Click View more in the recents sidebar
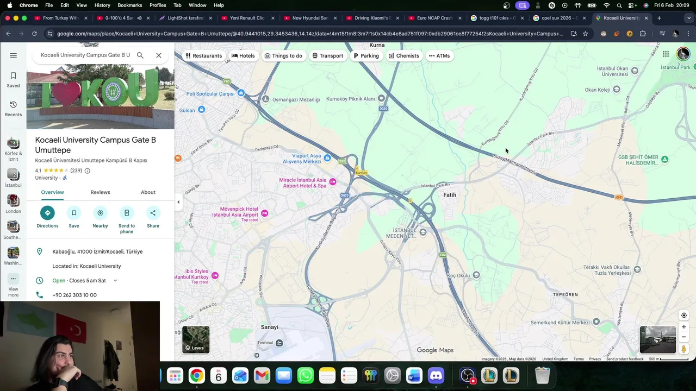This screenshot has width=696, height=391. click(x=14, y=285)
